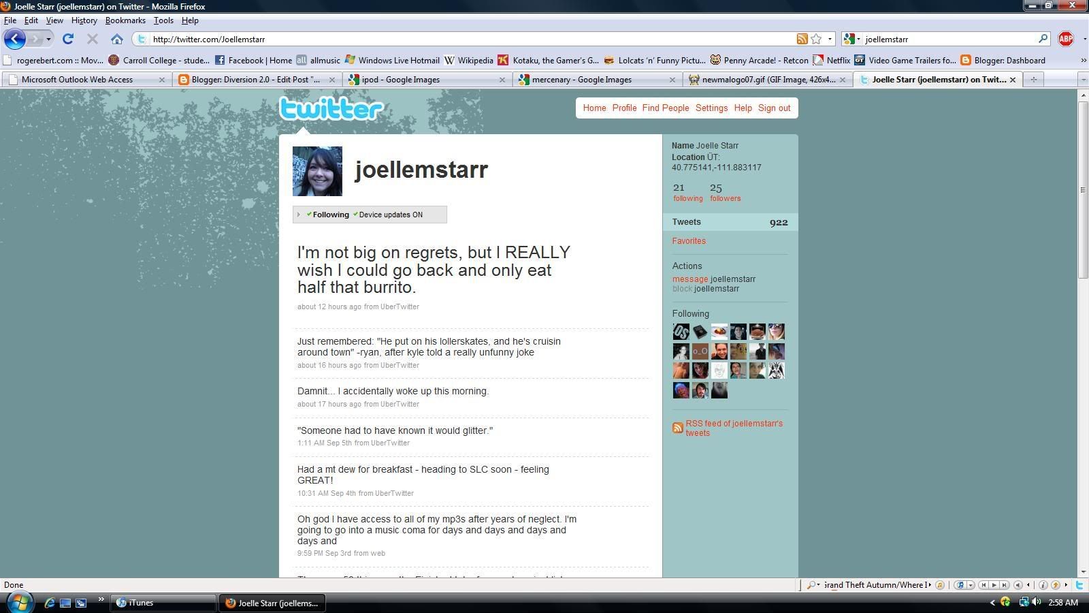Go back with the Firefox back arrow
Screen dimensions: 1089x613
tap(15, 39)
